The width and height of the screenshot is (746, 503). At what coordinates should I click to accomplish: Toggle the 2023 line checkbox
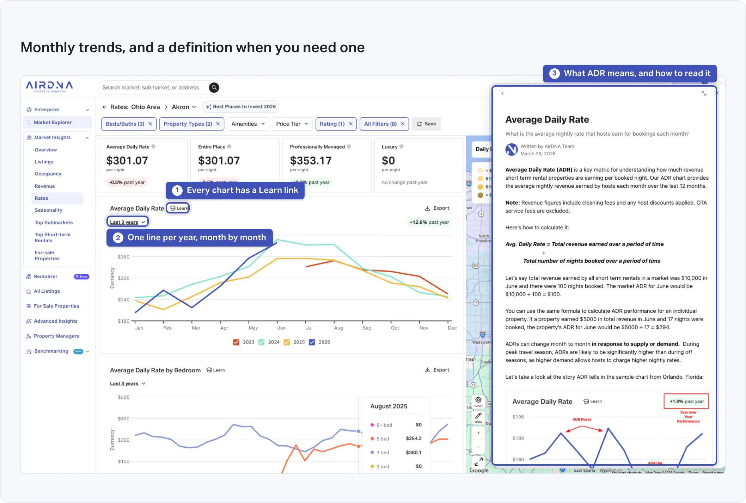[x=236, y=342]
